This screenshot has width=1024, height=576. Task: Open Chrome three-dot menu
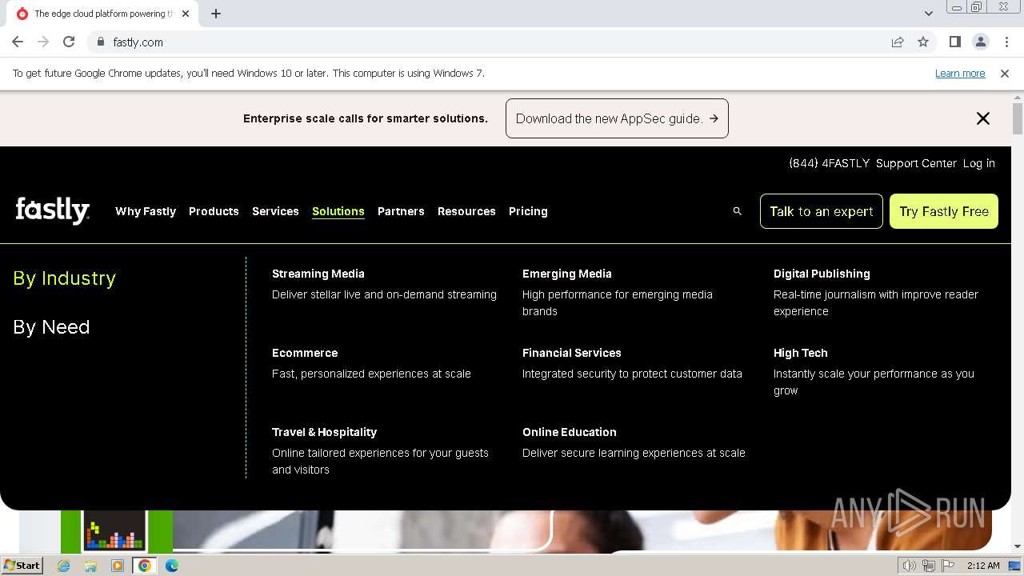tap(1006, 42)
